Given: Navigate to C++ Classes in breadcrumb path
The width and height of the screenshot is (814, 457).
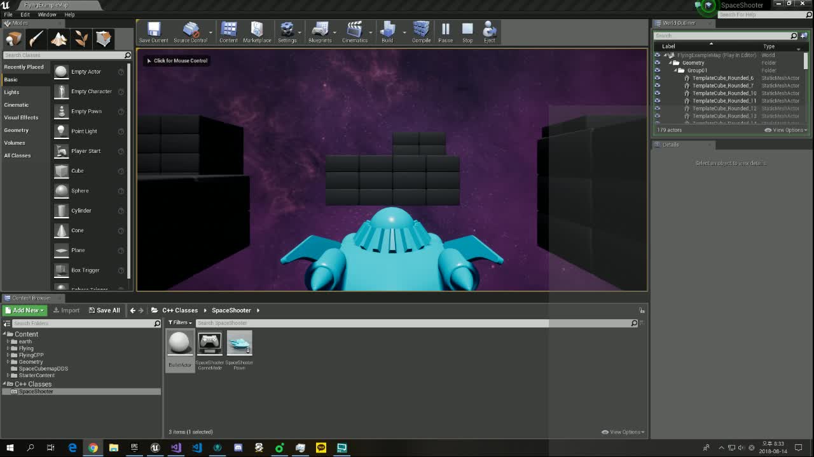Looking at the screenshot, I should tap(180, 310).
